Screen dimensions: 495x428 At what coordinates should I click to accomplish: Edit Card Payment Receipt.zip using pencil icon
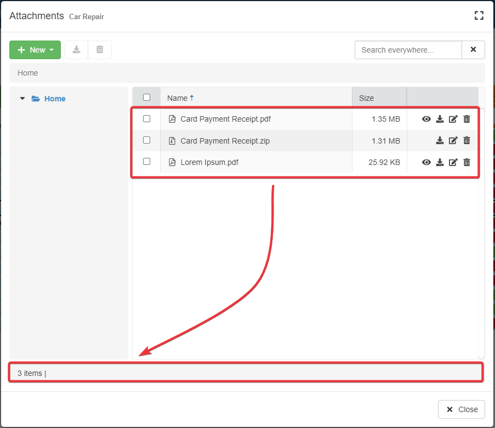453,140
